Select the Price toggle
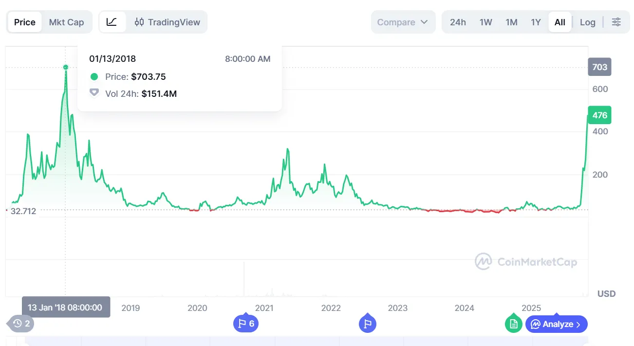Screen dimensions: 634x346 tap(24, 22)
